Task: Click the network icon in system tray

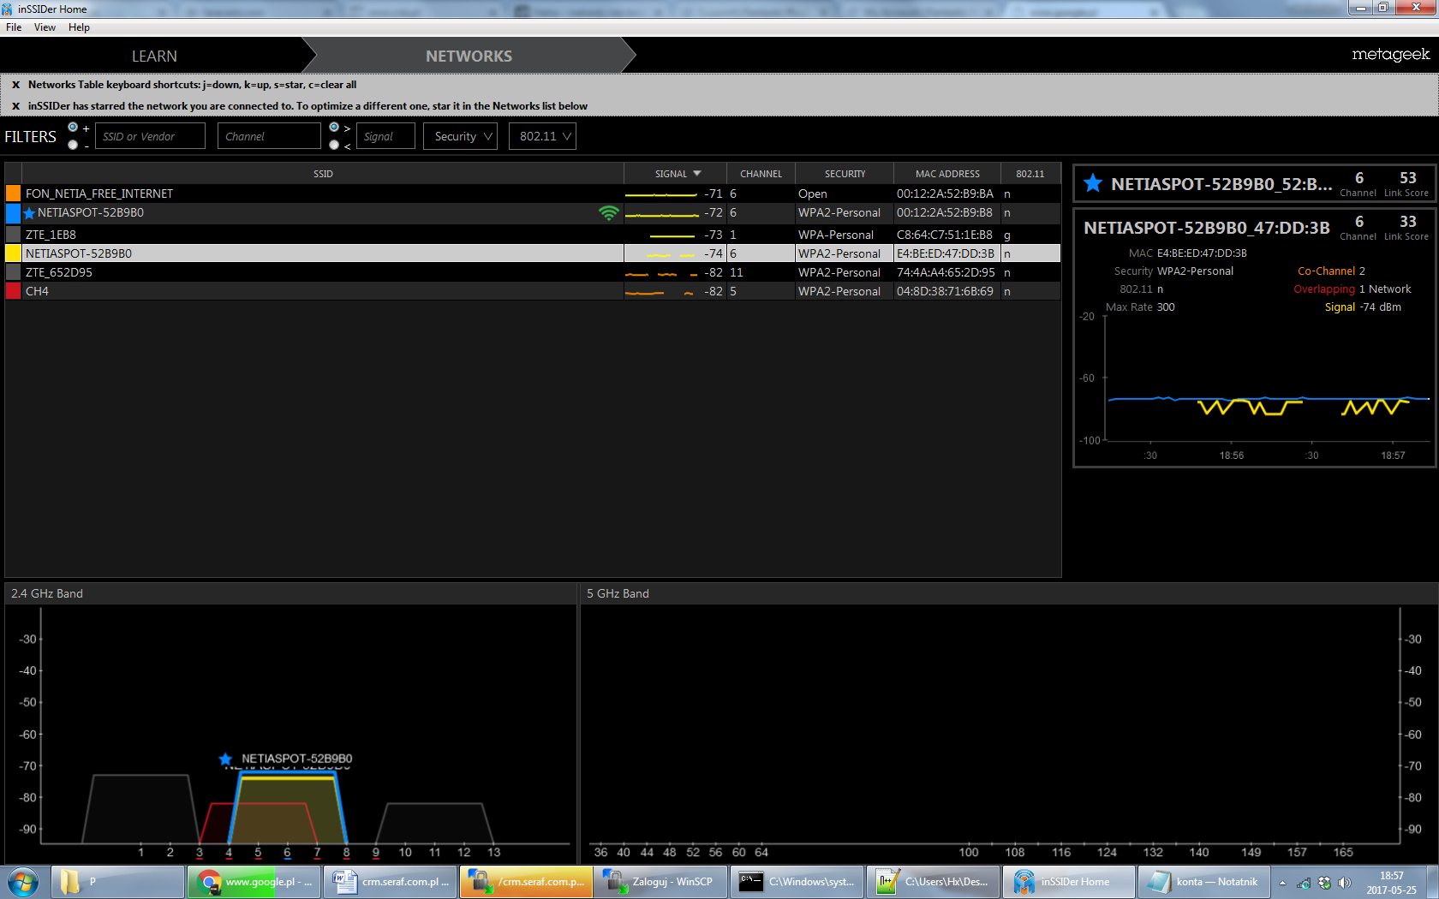Action: [1304, 883]
